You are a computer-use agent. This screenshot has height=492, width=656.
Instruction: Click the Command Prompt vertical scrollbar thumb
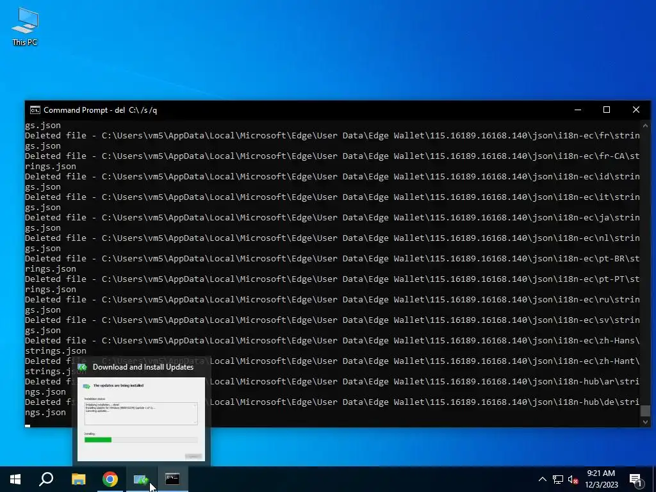[646, 411]
